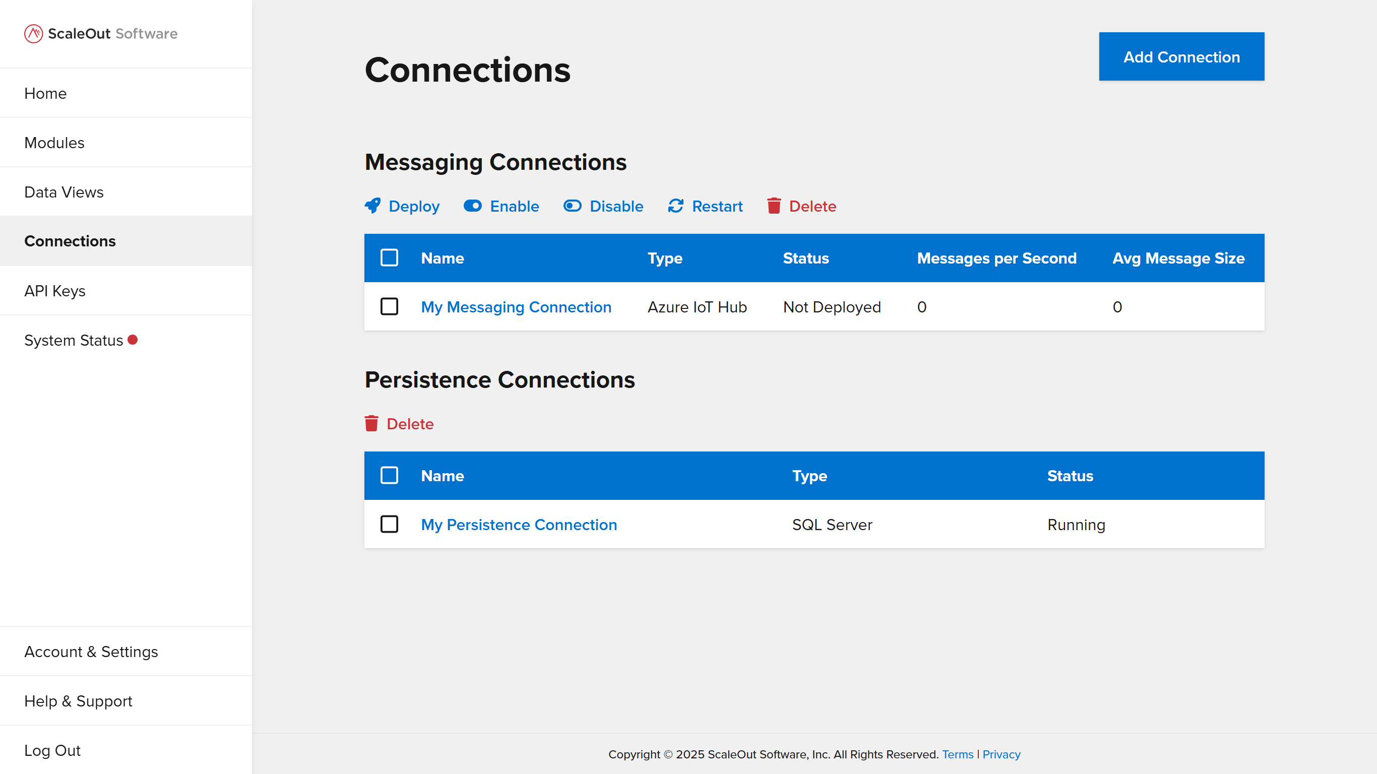1377x774 pixels.
Task: Click the Persistence Delete trash icon
Action: coord(371,423)
